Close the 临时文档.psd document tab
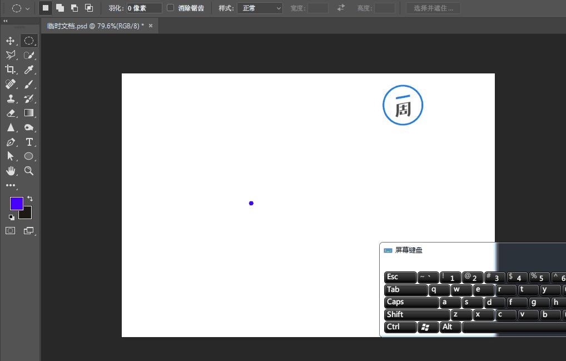The image size is (566, 361). [150, 26]
